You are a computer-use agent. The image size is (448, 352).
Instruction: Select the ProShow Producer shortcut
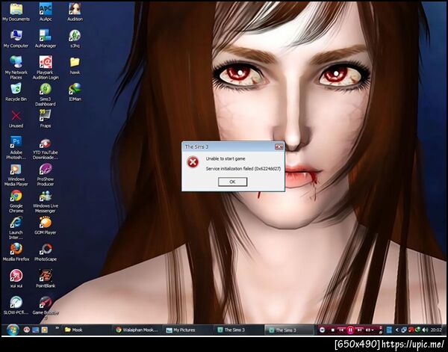point(46,174)
